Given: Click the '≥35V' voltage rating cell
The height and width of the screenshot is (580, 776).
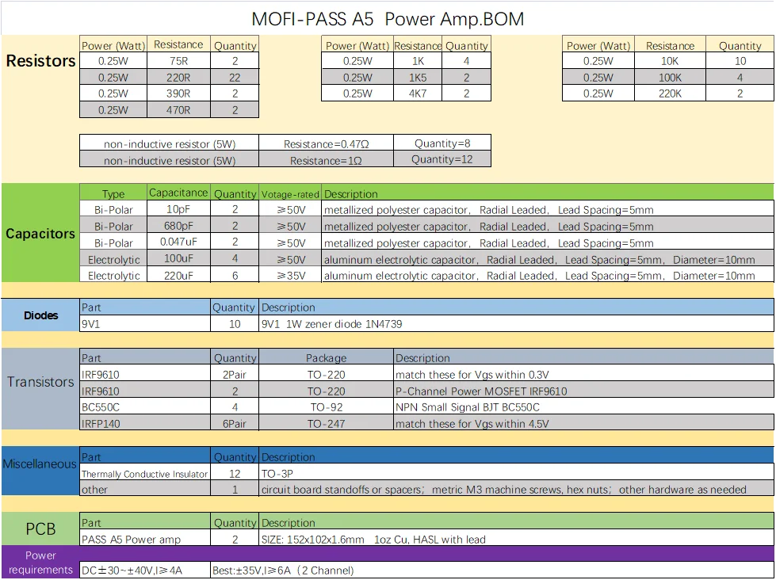Looking at the screenshot, I should tap(291, 275).
